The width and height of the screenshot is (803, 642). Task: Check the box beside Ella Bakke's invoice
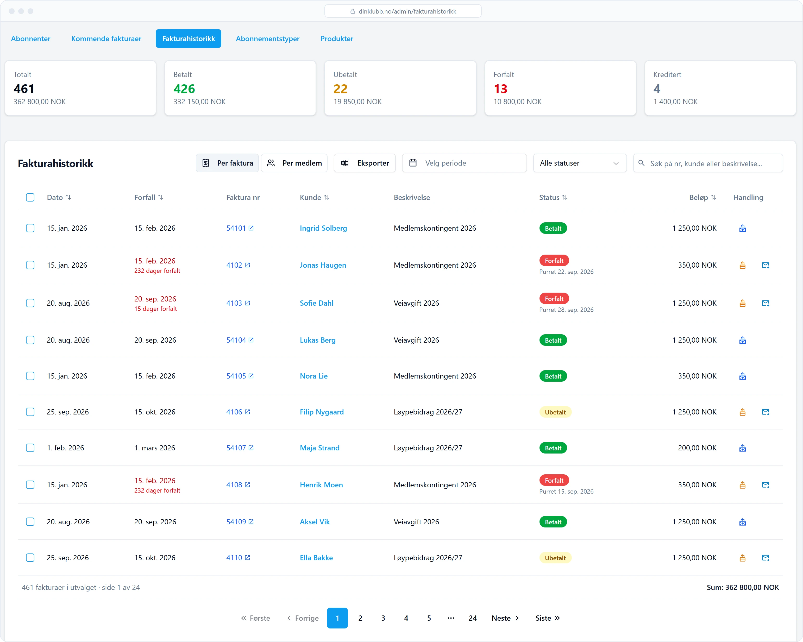tap(30, 558)
